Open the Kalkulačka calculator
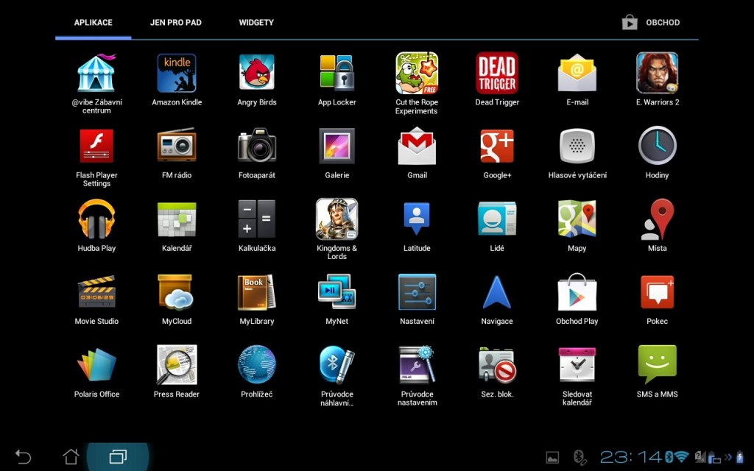 click(x=257, y=219)
